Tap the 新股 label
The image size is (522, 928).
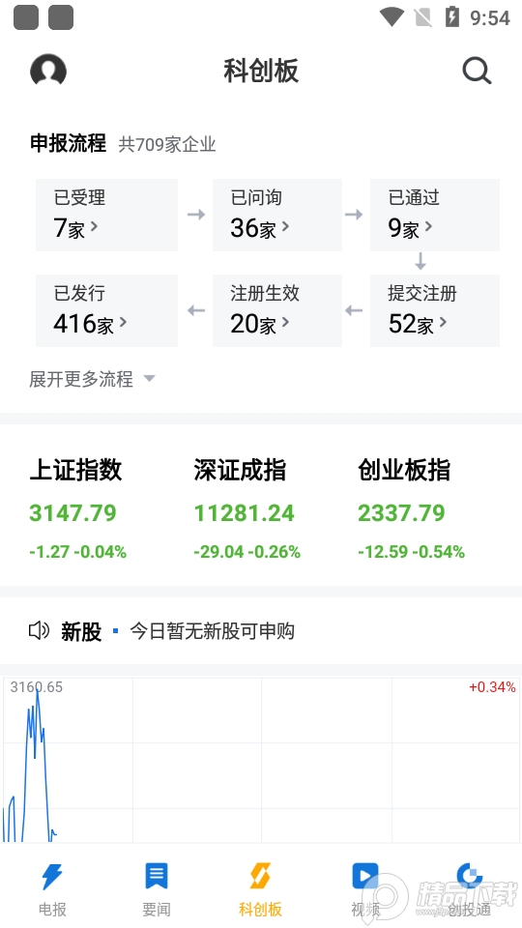point(81,631)
